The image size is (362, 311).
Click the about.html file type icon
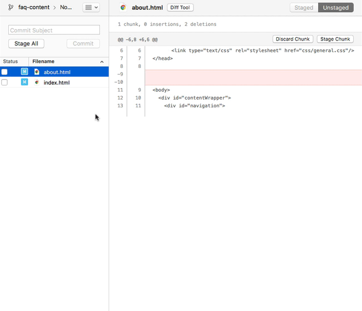(x=37, y=72)
